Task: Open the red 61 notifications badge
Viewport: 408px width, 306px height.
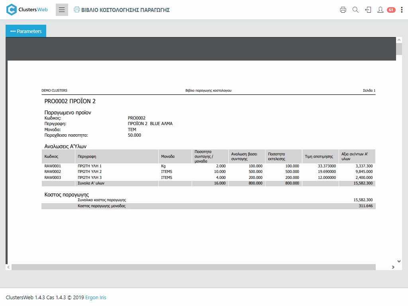Action: [x=391, y=10]
